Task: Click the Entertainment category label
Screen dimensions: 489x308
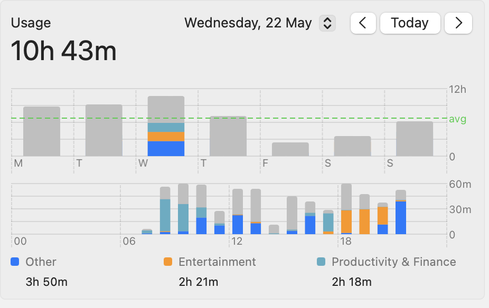Action: pos(217,262)
